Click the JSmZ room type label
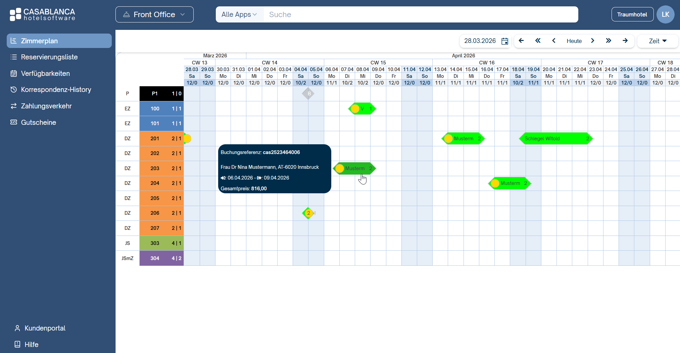This screenshot has width=680, height=353. click(128, 258)
